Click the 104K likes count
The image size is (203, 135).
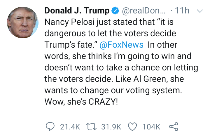pyautogui.click(x=151, y=127)
